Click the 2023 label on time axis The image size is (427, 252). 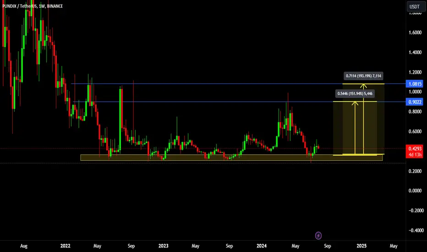point(164,246)
